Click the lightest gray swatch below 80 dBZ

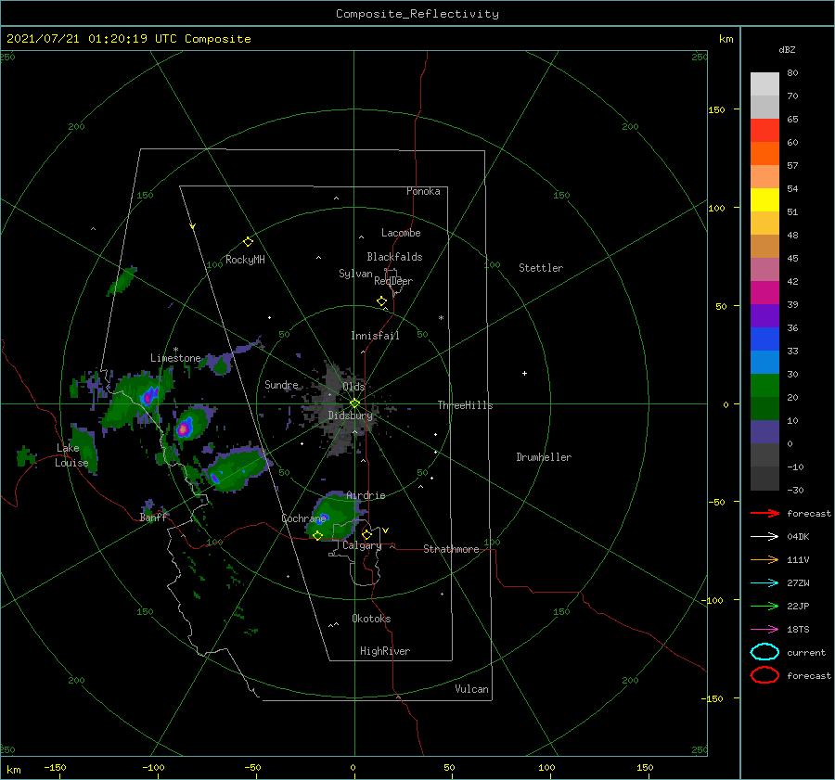764,83
